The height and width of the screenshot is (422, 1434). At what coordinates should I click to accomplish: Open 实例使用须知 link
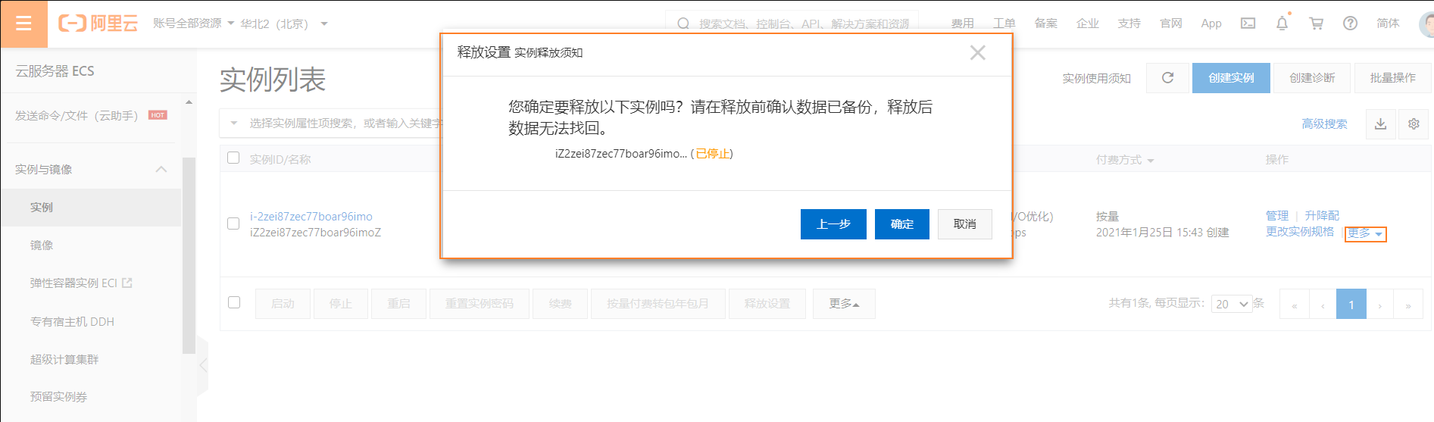(1096, 78)
